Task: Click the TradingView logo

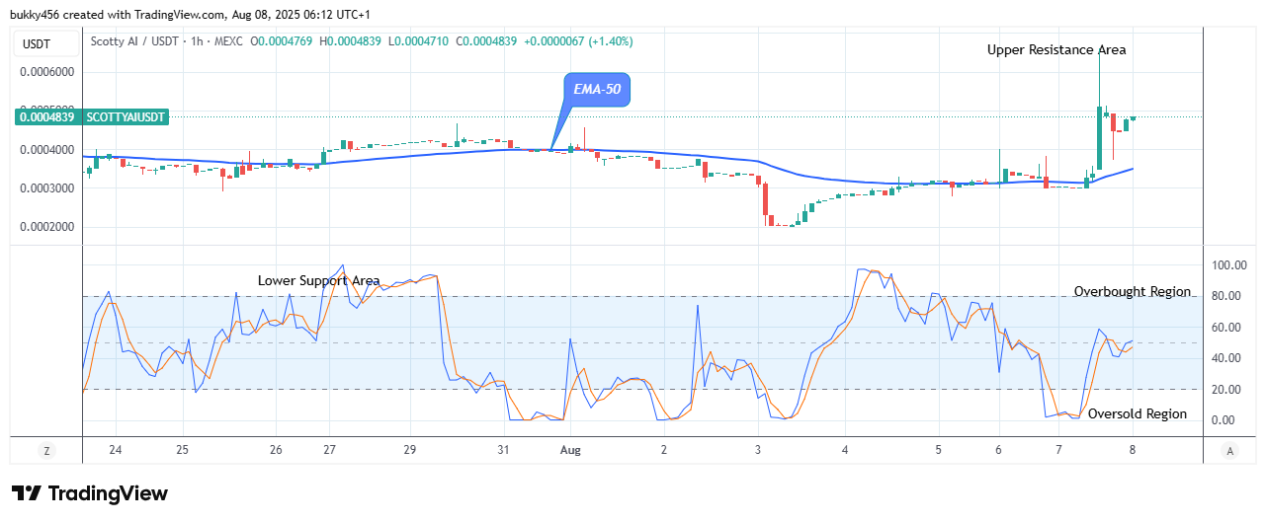Action: (90, 493)
